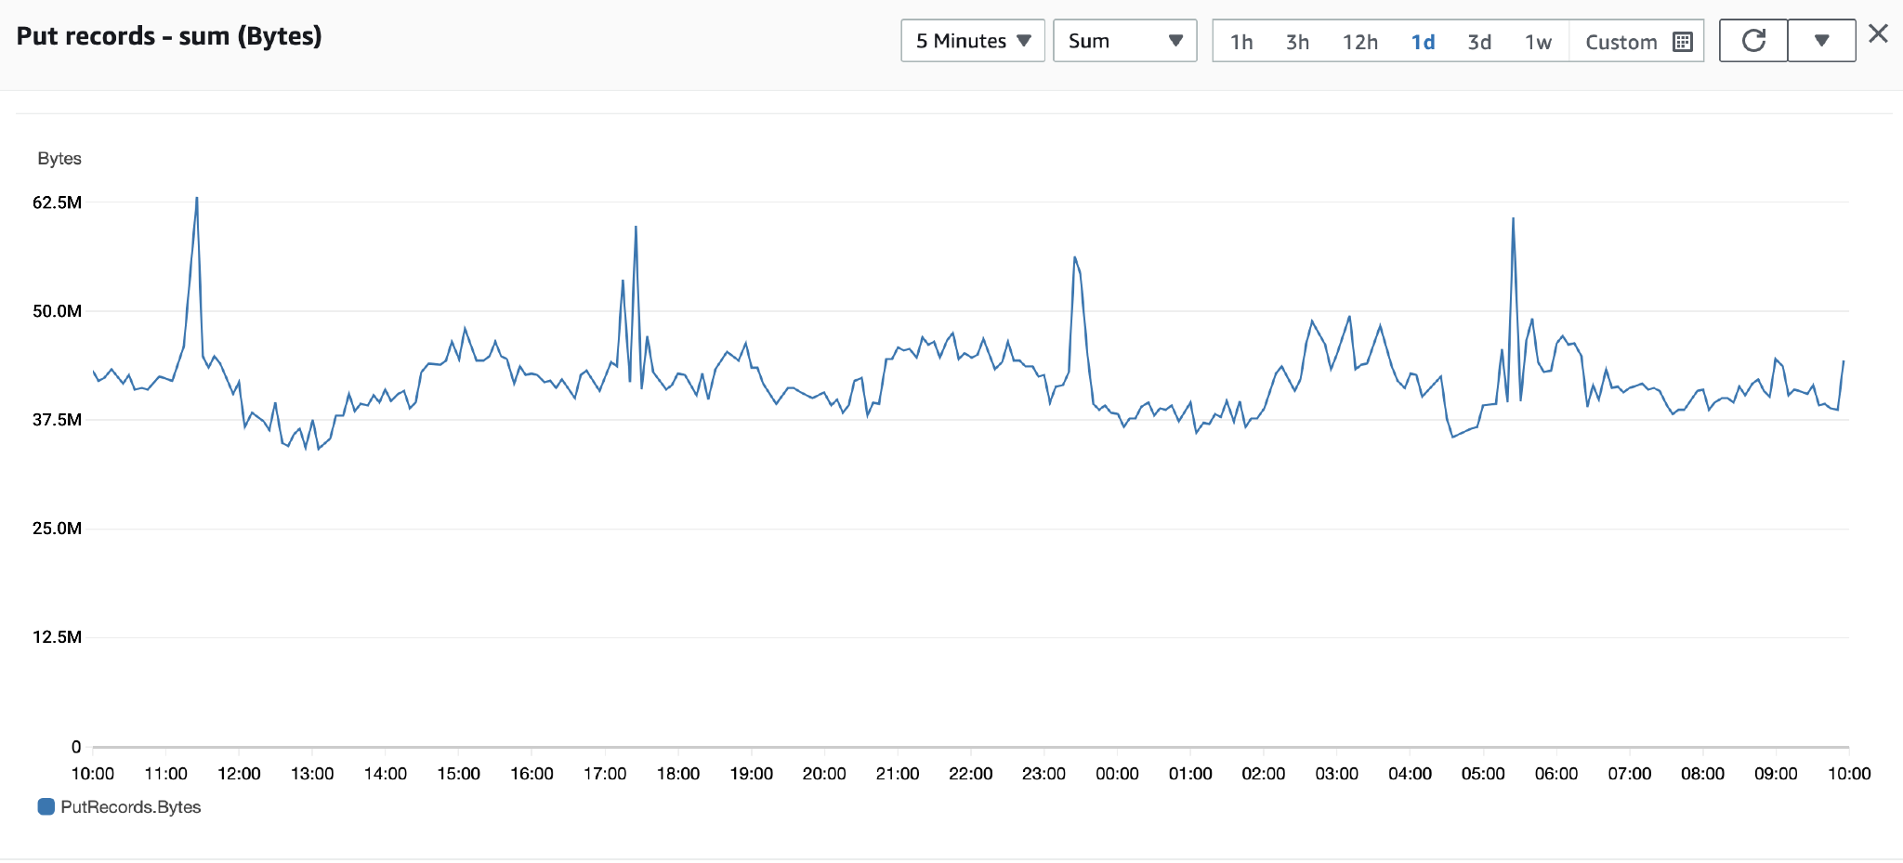This screenshot has width=1903, height=863.
Task: Click the 50.0M y-axis label
Action: tap(58, 311)
